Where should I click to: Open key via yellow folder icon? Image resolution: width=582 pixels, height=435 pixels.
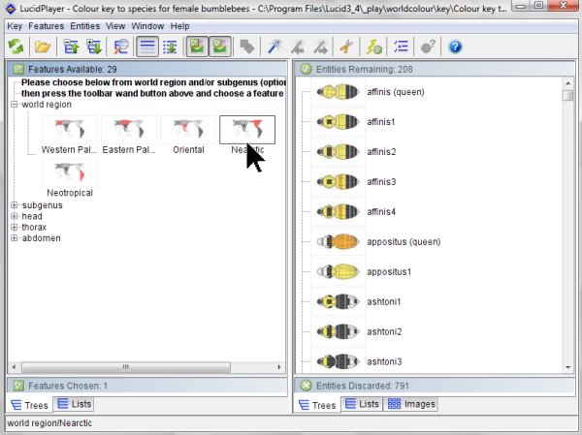[43, 47]
